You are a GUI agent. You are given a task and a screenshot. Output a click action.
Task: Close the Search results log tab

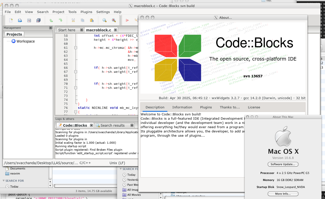click(132, 125)
